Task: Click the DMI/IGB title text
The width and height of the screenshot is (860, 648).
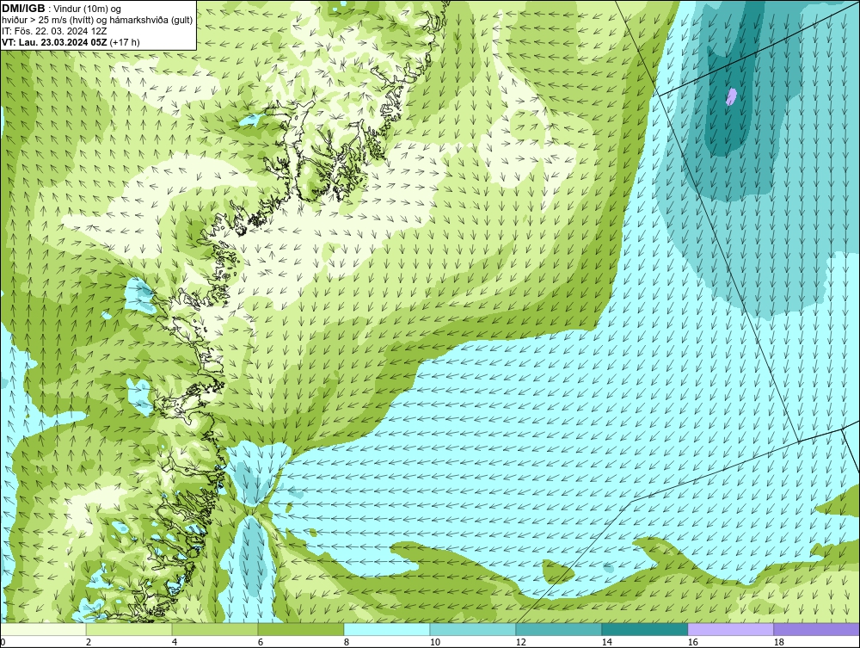Action: coord(23,9)
